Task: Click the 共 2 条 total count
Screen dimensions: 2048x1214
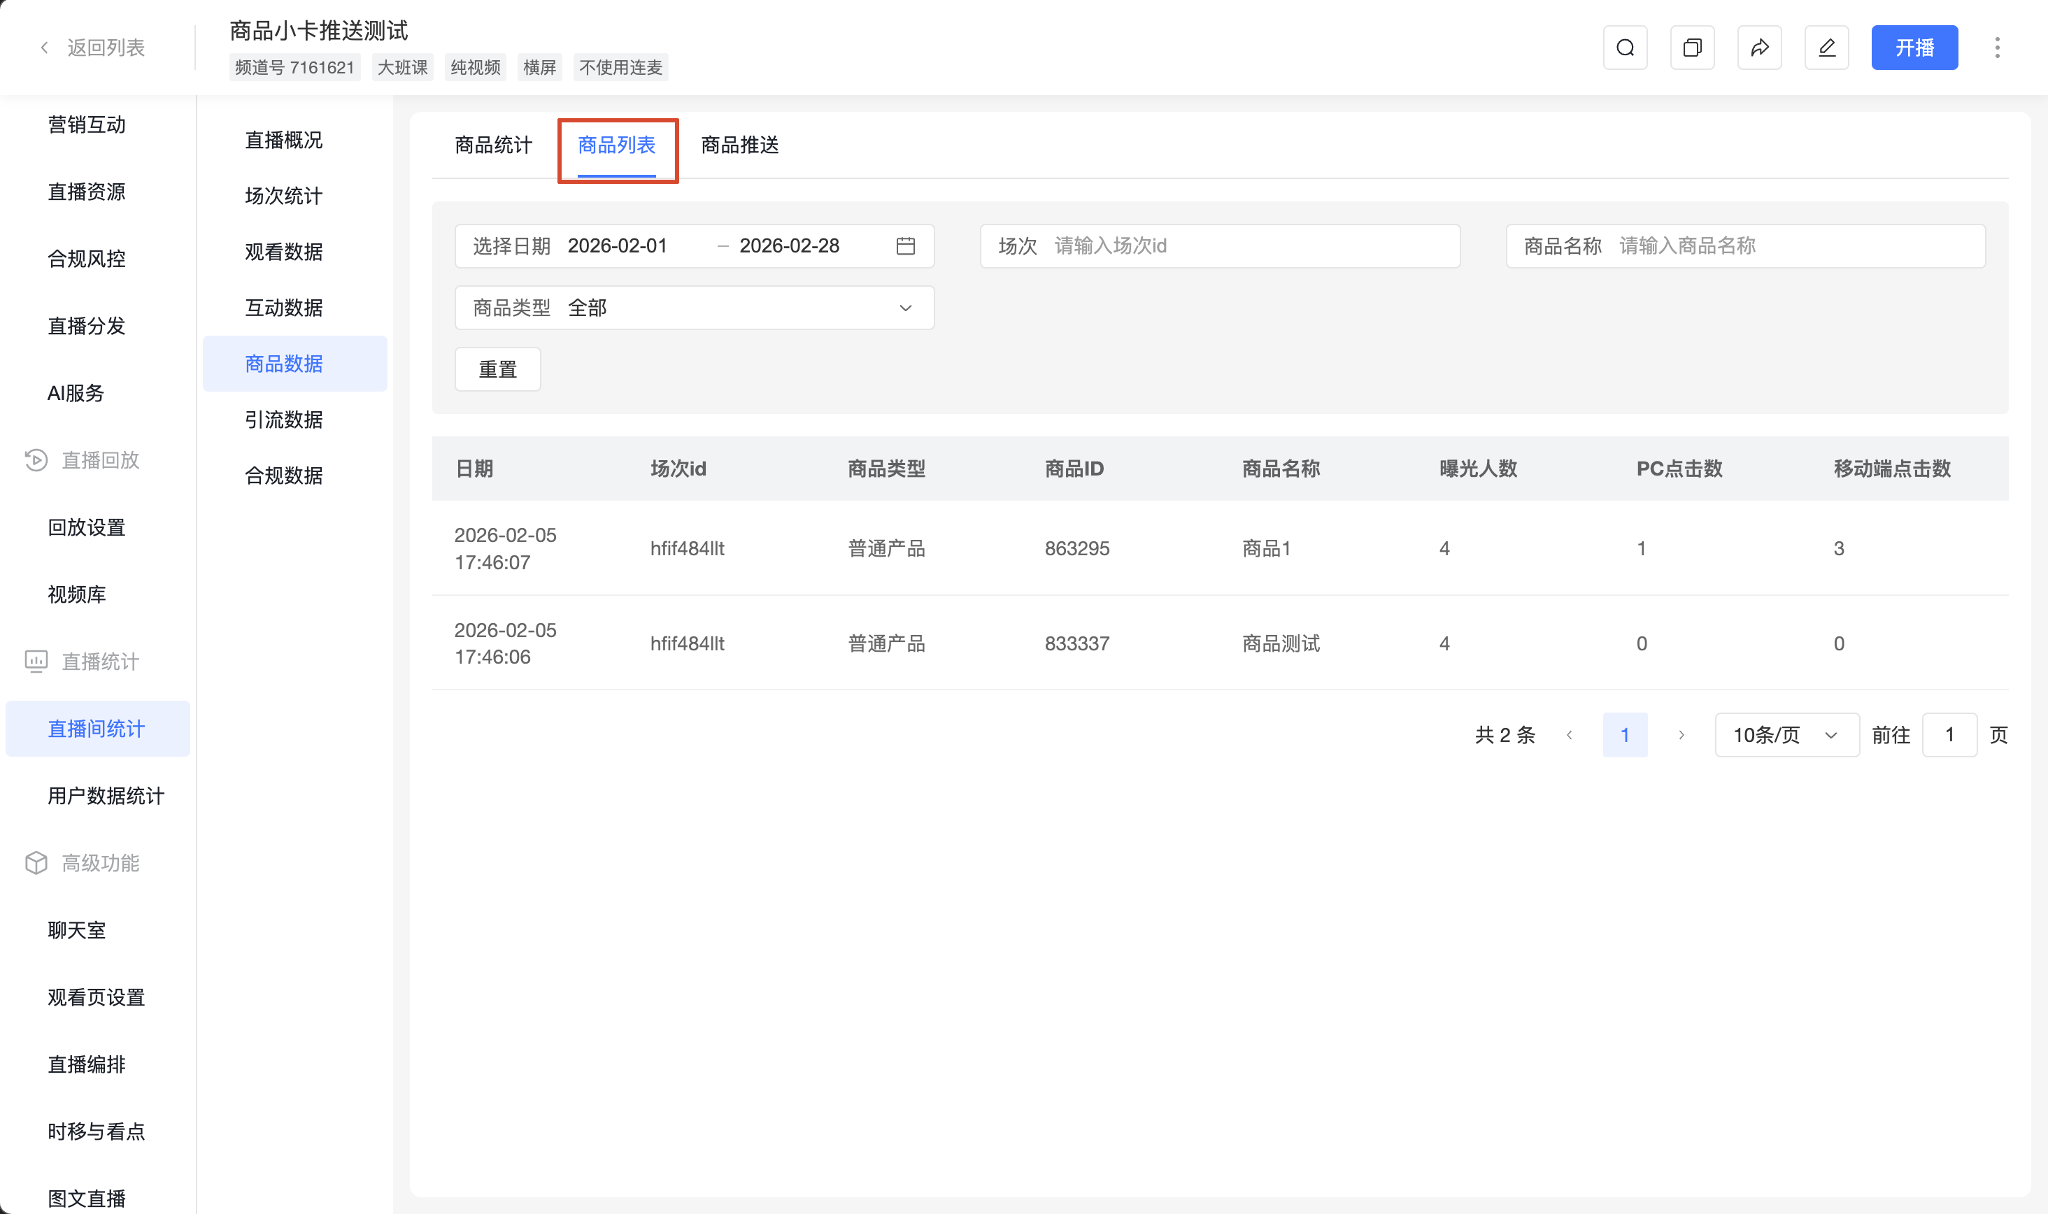Action: (1505, 734)
